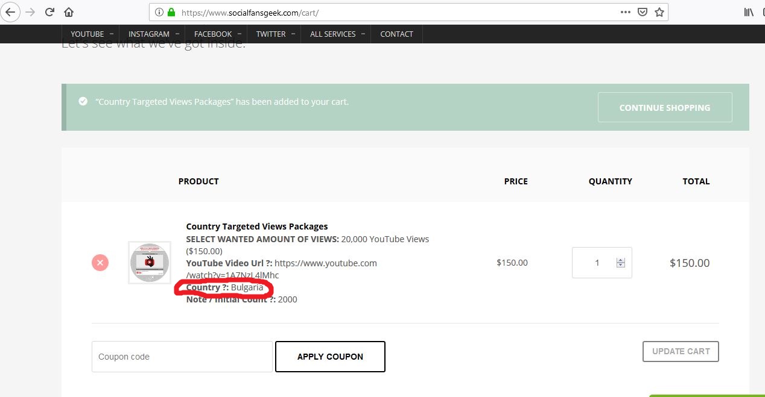This screenshot has height=397, width=765.
Task: Open the page actions three-dot menu
Action: coord(626,12)
